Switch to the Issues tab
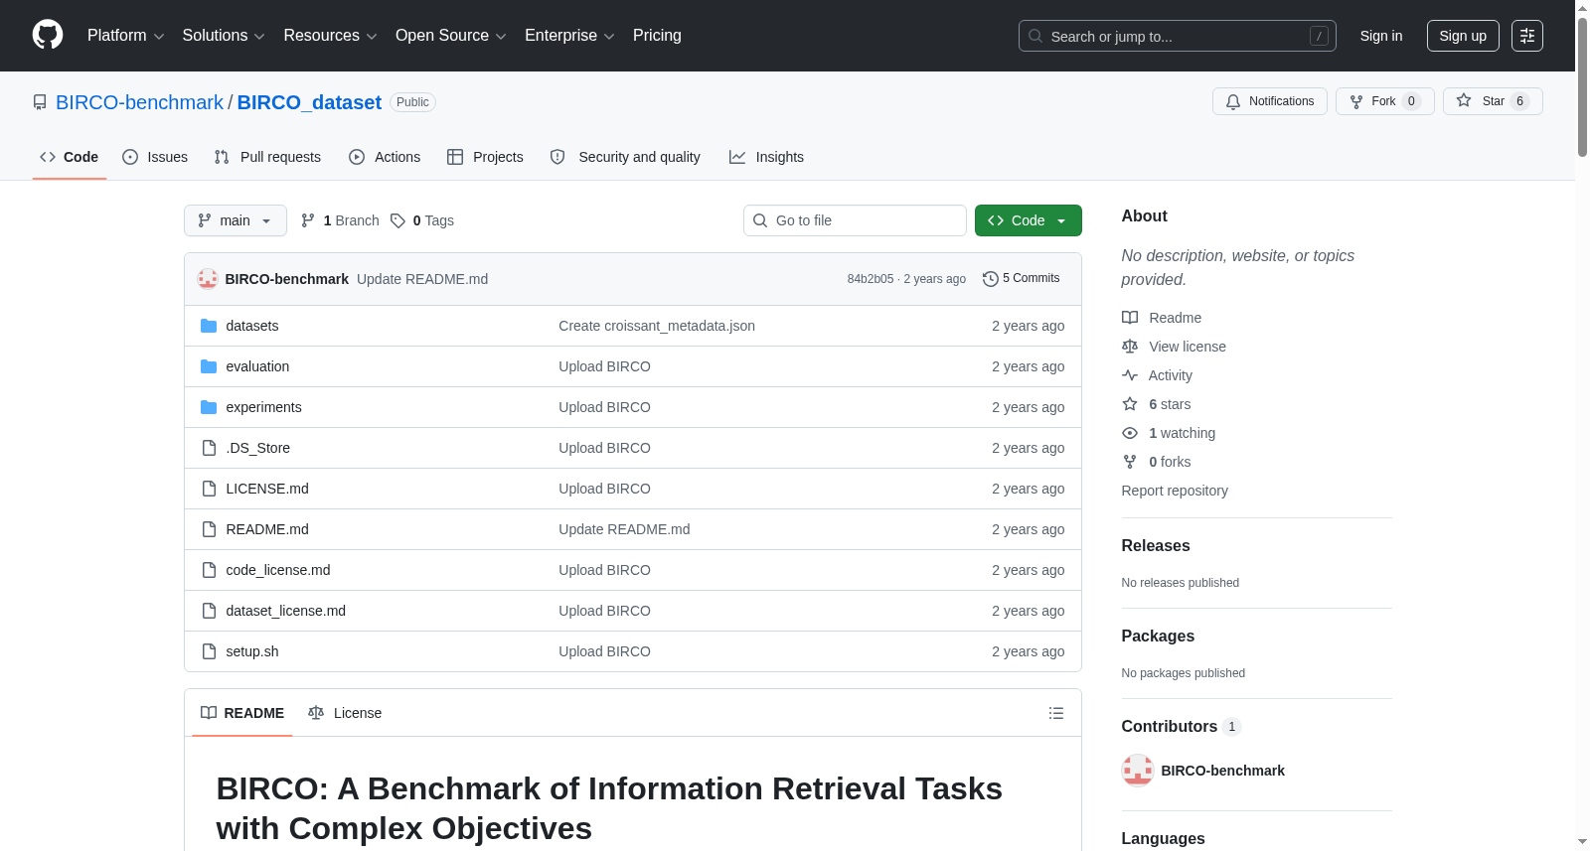This screenshot has height=851, width=1590. 155,157
